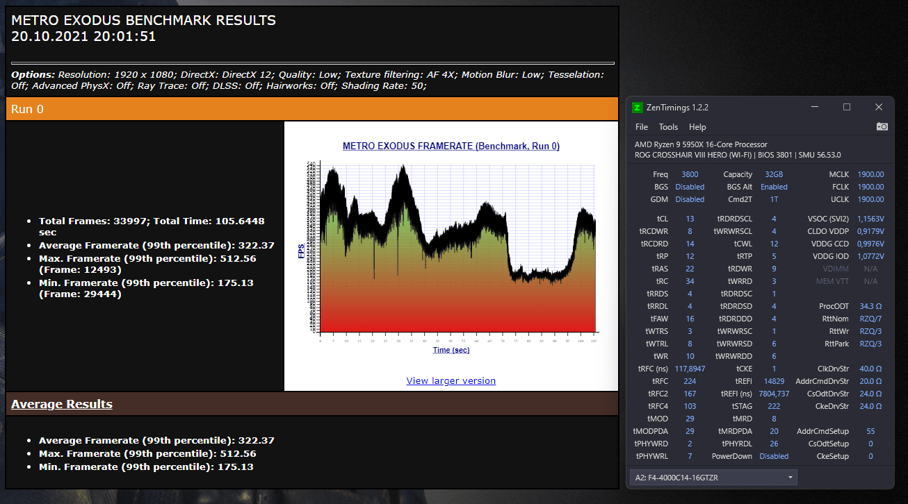Click the GDM value Disabled

click(690, 199)
